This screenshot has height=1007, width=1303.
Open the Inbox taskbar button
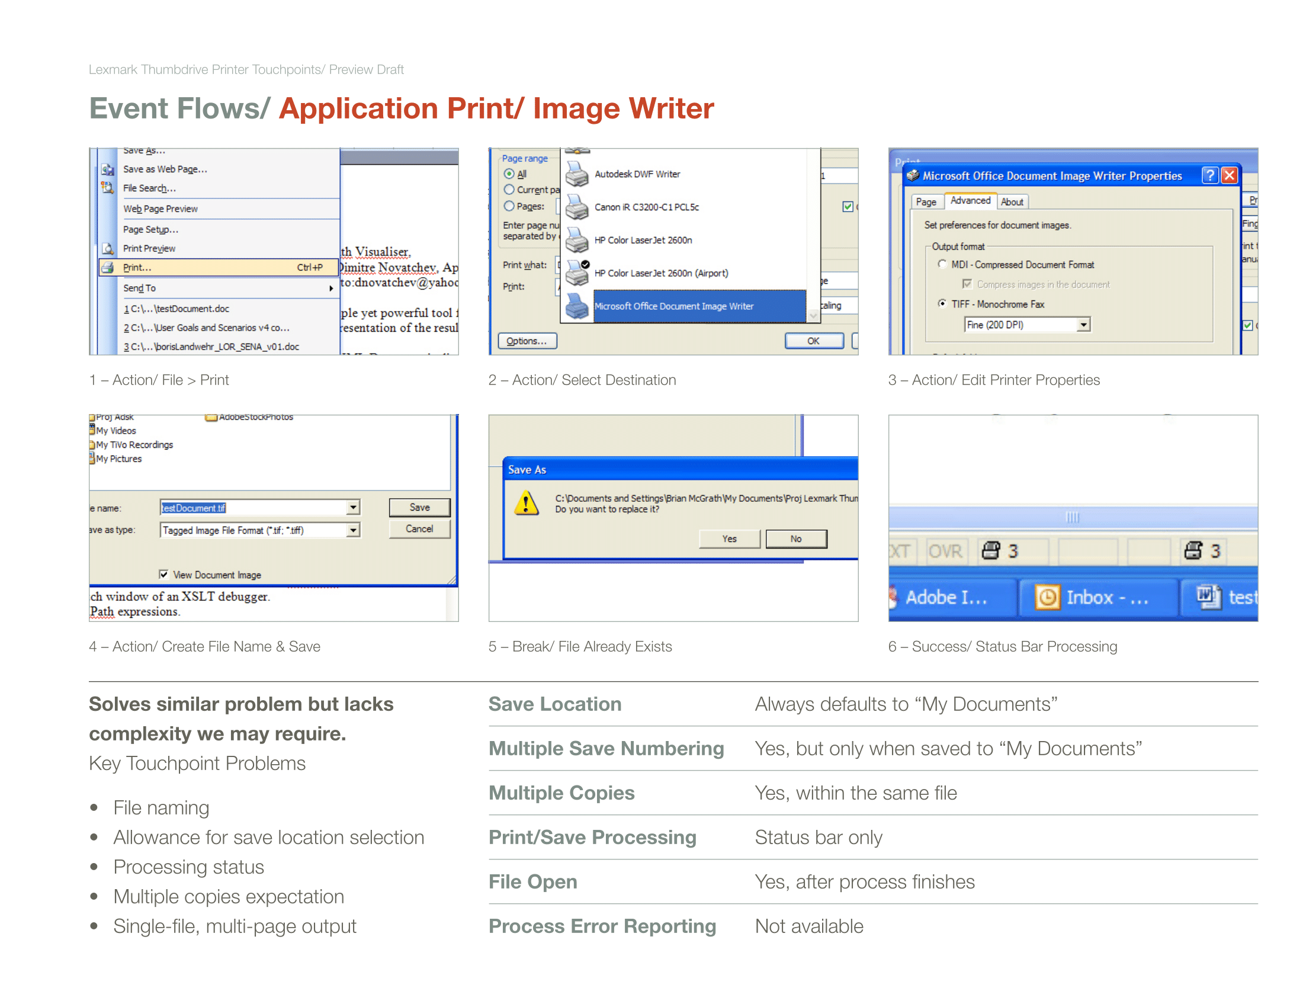point(1099,597)
